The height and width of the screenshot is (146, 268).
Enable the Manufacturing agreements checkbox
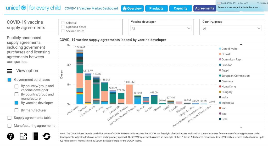tap(10, 126)
